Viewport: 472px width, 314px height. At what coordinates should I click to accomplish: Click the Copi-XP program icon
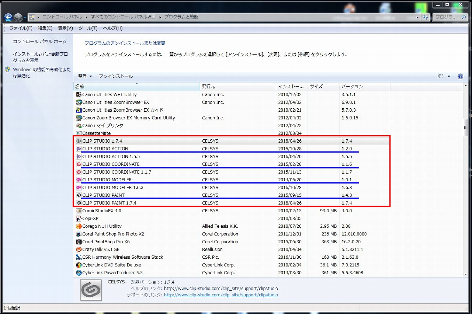79,219
